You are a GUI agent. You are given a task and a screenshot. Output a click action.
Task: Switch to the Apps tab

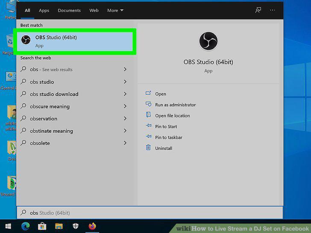coord(44,11)
